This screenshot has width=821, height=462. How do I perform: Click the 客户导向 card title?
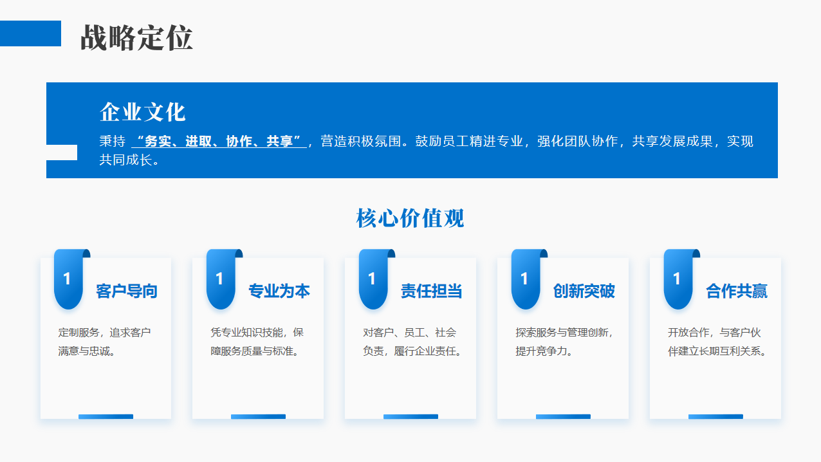(127, 291)
